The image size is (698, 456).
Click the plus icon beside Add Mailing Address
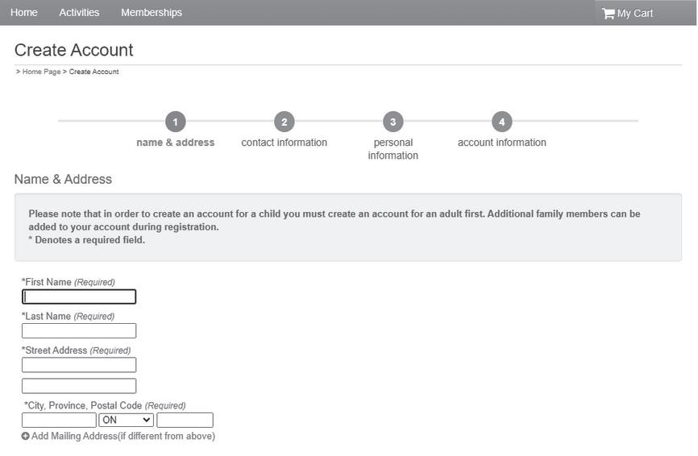25,436
